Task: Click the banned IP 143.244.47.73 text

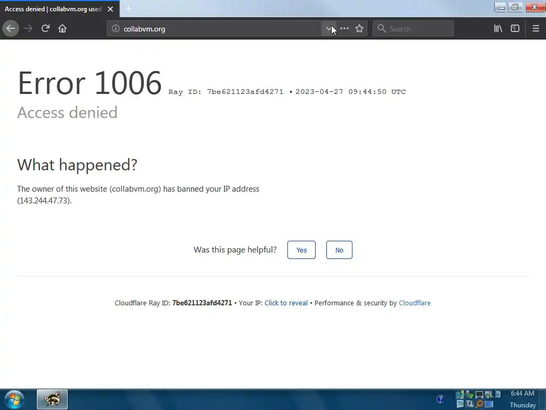Action: (44, 201)
